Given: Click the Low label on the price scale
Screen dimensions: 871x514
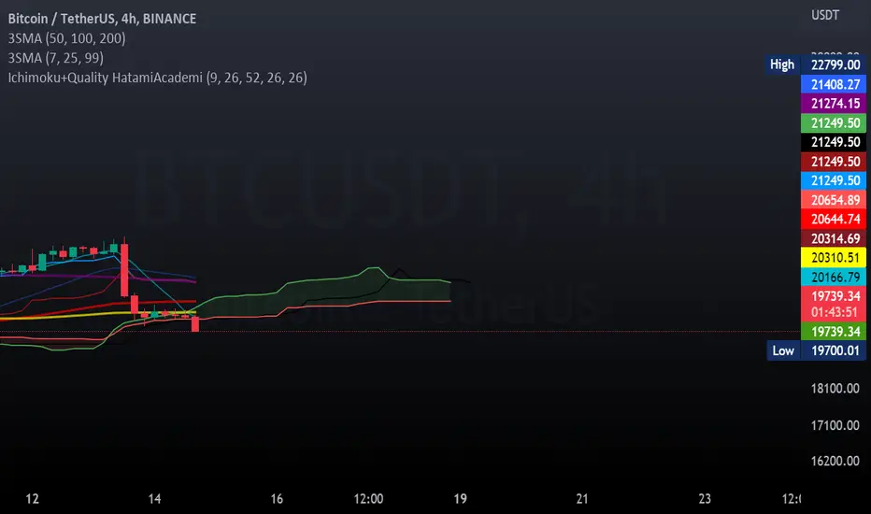Looking at the screenshot, I should 783,350.
